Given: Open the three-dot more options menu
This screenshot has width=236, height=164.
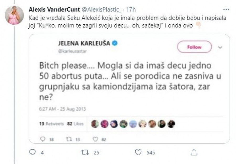Looking at the screenshot, I should (226, 9).
